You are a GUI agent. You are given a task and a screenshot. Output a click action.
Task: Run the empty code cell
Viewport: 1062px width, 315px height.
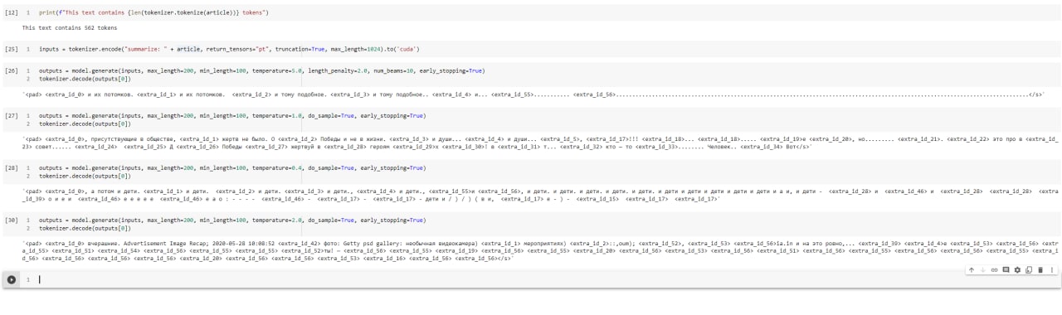coord(11,279)
